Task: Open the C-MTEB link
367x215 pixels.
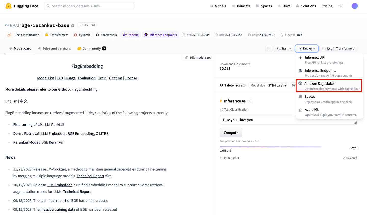Action: click(x=102, y=134)
